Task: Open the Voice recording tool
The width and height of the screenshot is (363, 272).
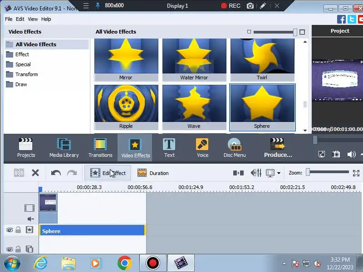Action: pos(202,148)
